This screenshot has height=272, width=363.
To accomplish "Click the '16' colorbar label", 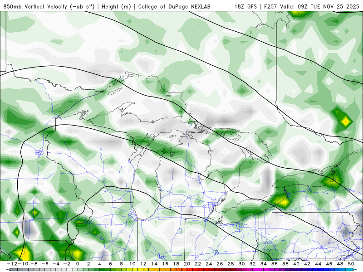I will (x=165, y=264).
